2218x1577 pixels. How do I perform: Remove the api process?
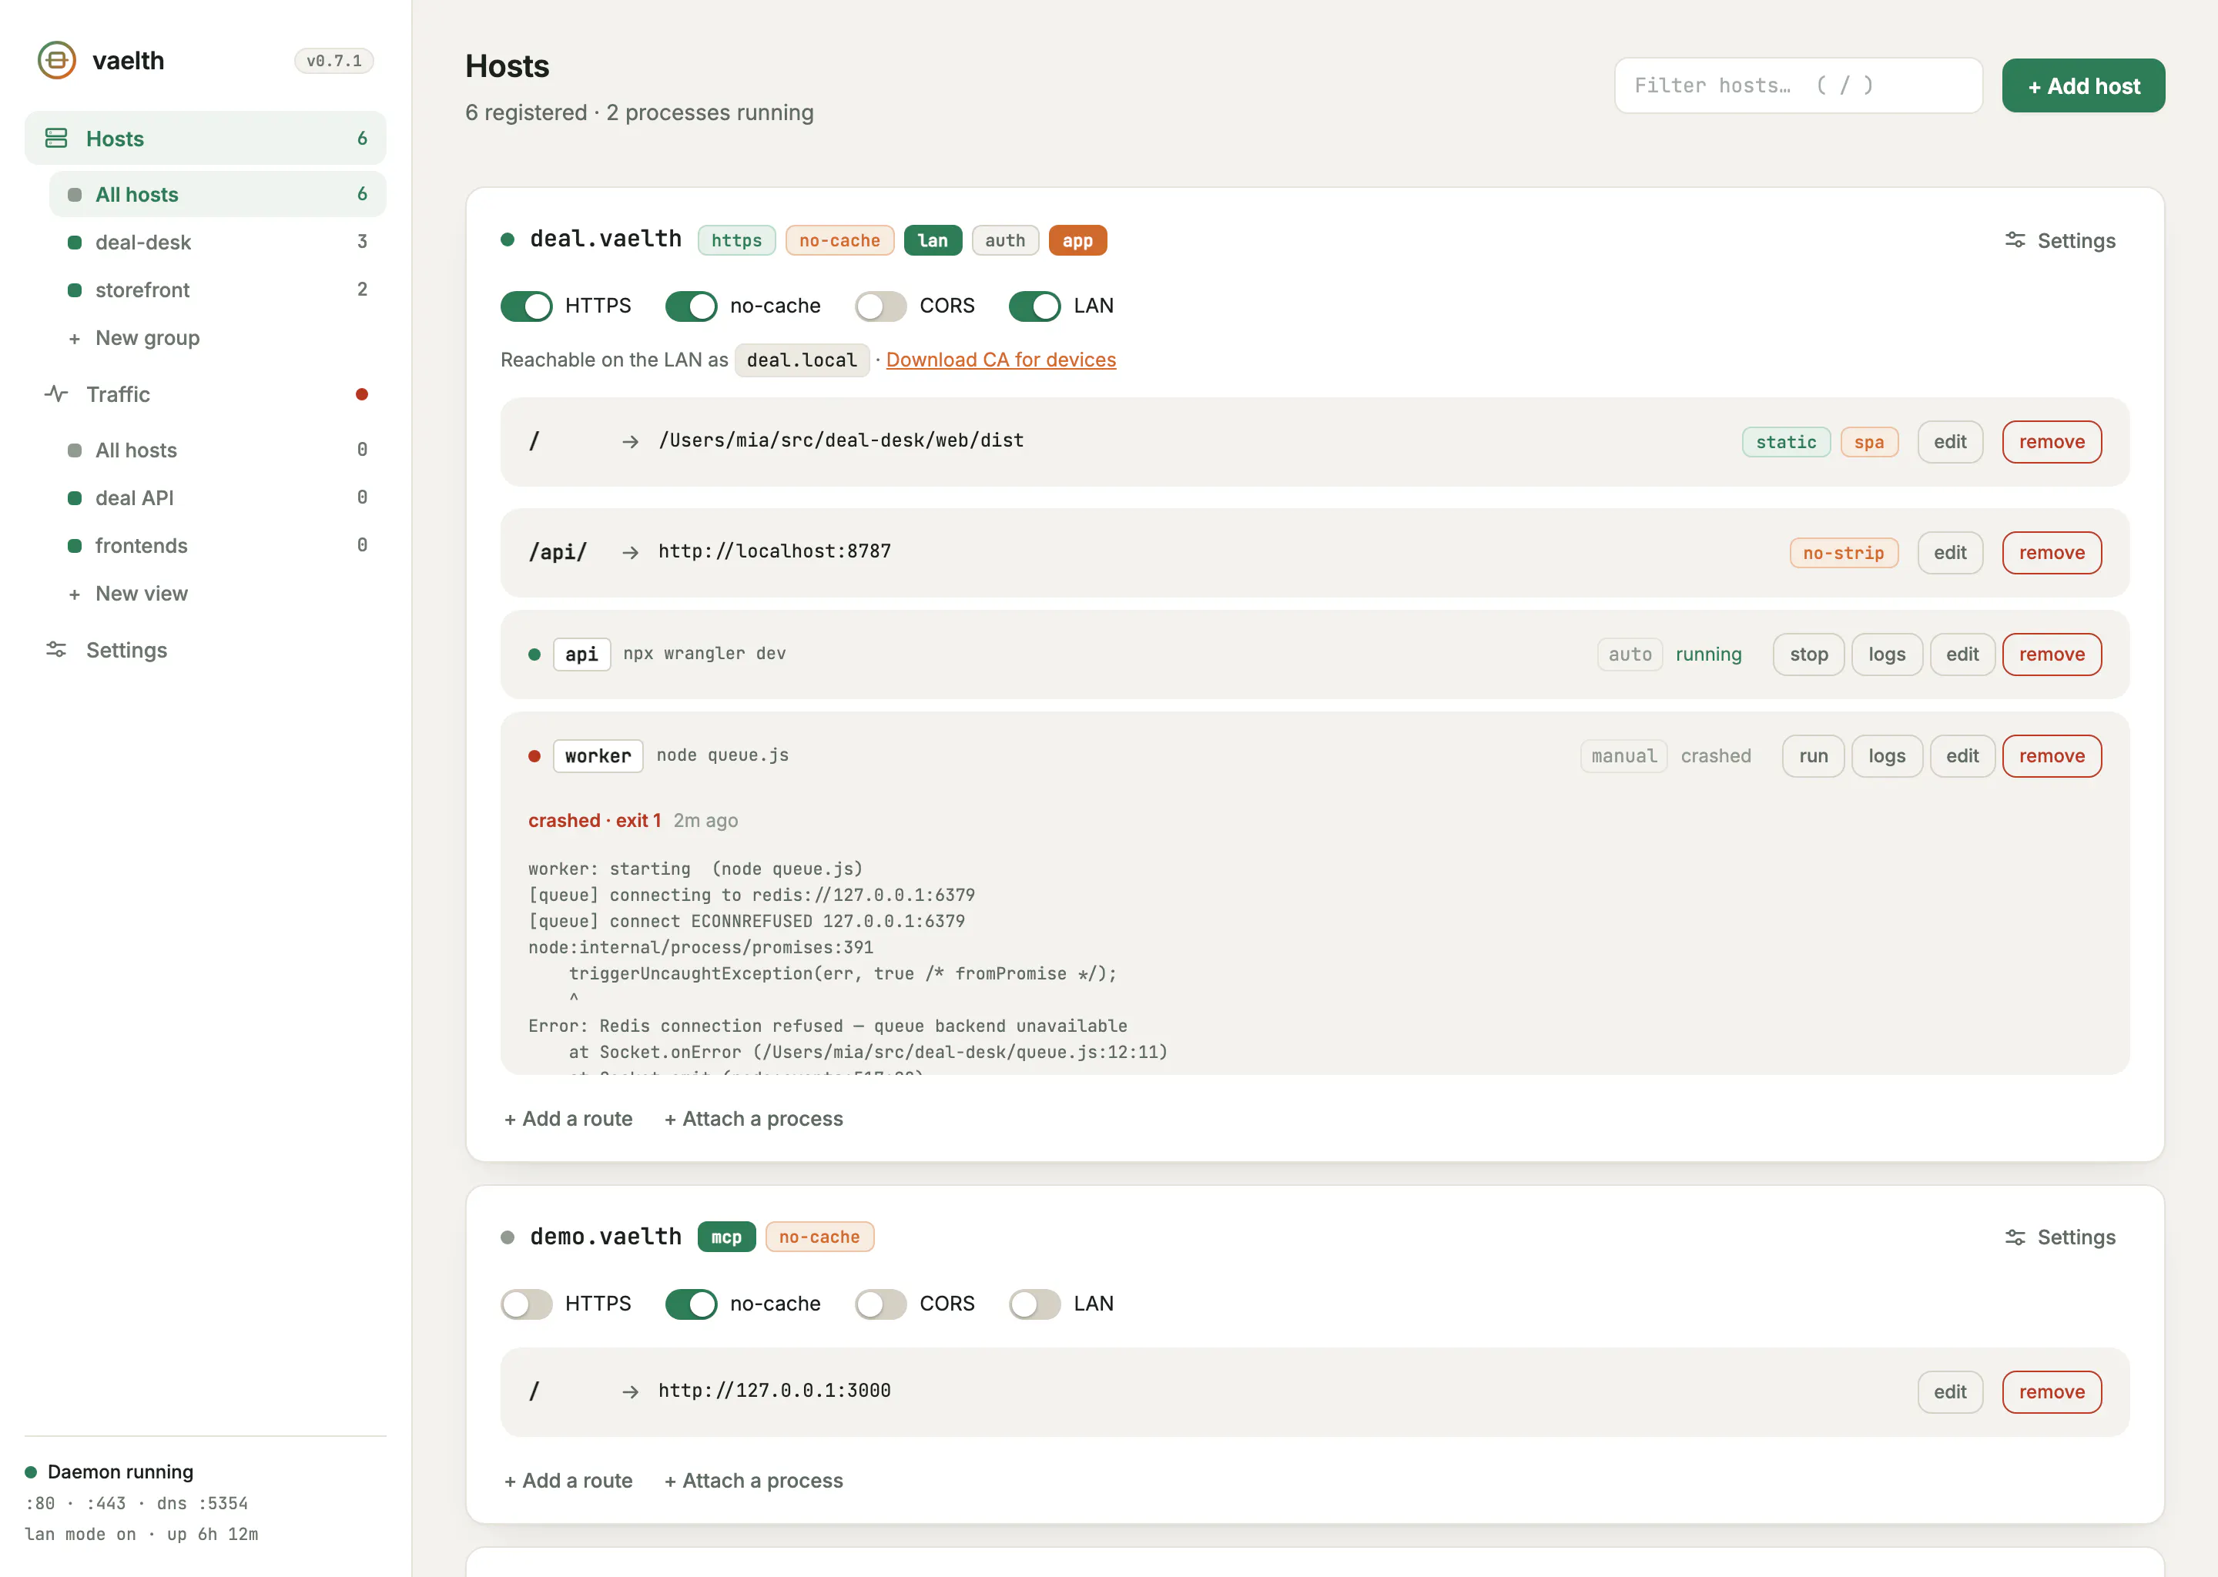pos(2051,655)
